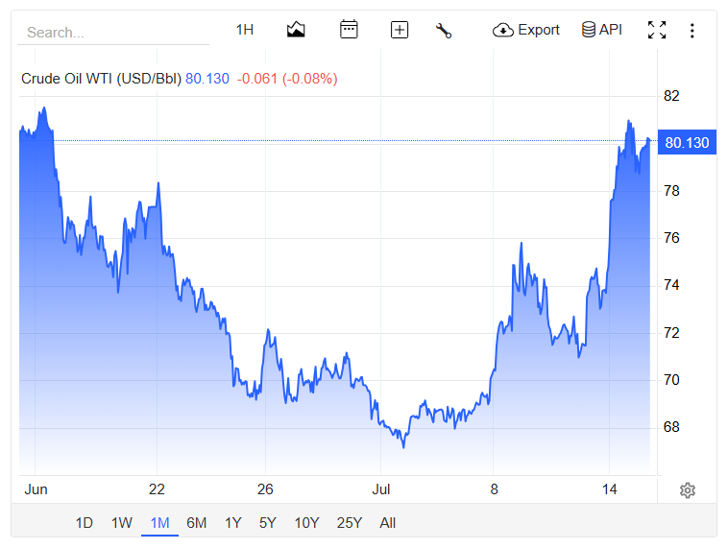Image resolution: width=728 pixels, height=548 pixels.
Task: Click the Search input field
Action: [112, 33]
